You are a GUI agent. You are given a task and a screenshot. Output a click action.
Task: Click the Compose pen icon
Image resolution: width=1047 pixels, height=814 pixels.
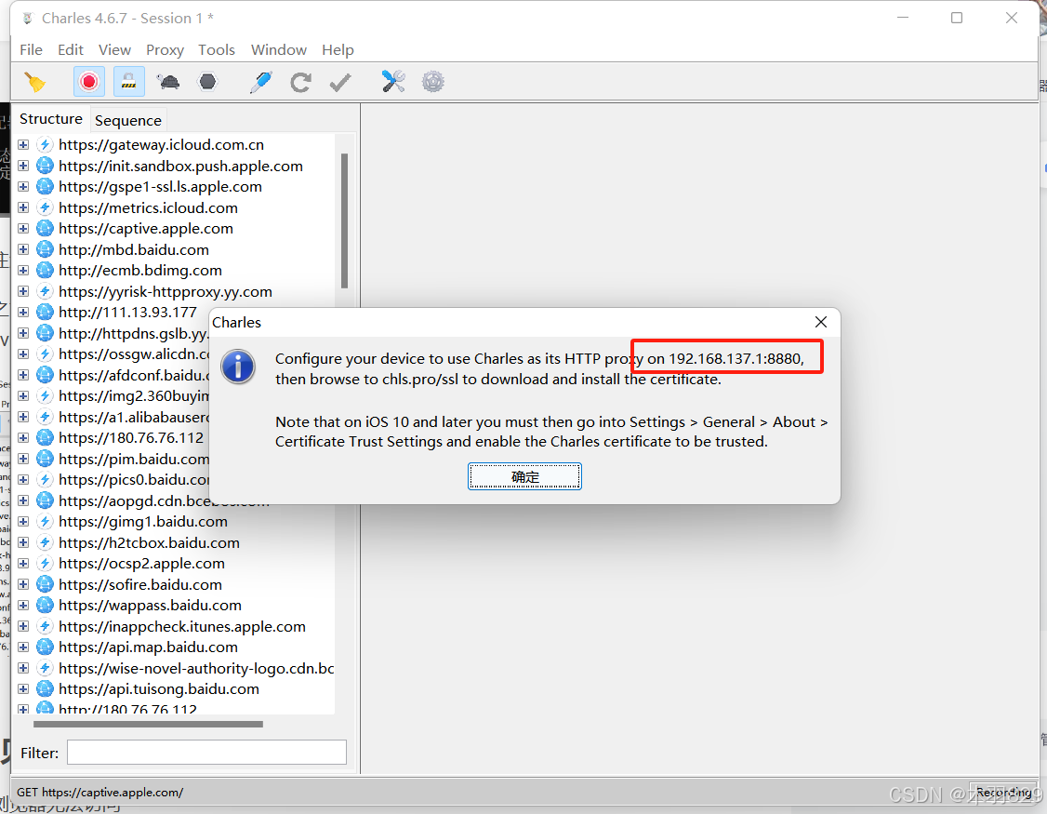point(260,82)
